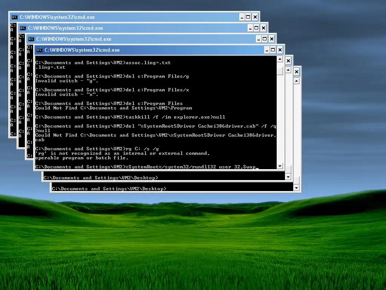386x290 pixels.
Task: Maximize the backmost upper-left cmd window
Action: click(248, 17)
